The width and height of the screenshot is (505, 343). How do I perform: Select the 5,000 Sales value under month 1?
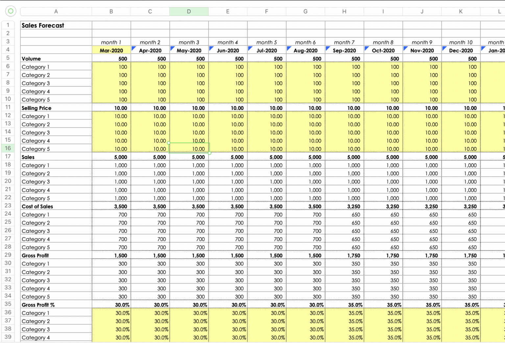pos(111,157)
